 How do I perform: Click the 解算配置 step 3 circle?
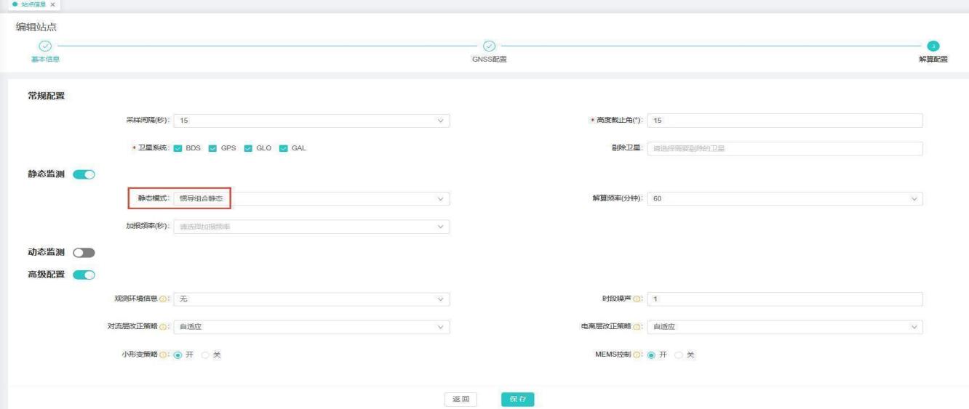pyautogui.click(x=933, y=46)
